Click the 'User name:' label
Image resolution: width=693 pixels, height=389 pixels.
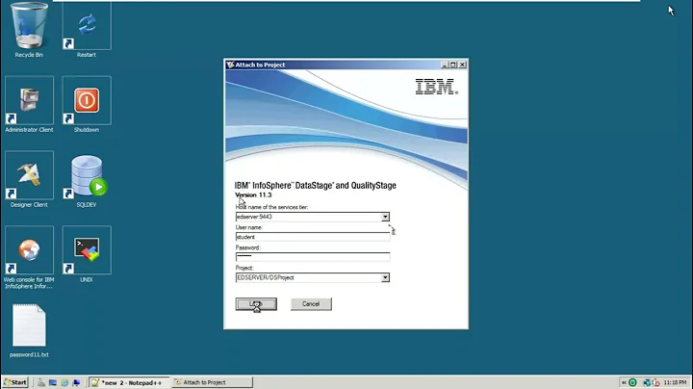click(249, 227)
